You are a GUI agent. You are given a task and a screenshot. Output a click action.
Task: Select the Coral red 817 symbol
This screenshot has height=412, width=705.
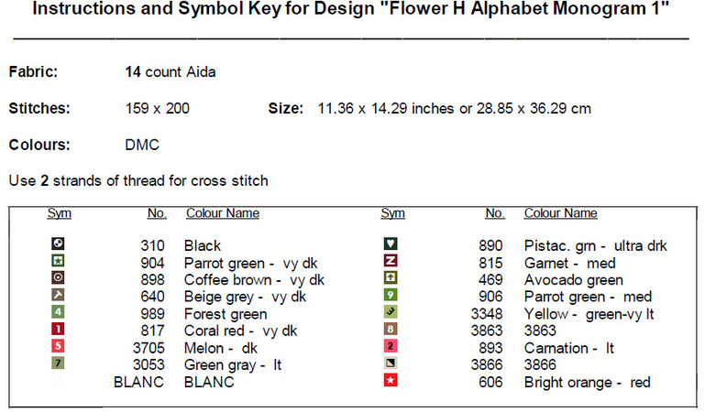click(59, 330)
